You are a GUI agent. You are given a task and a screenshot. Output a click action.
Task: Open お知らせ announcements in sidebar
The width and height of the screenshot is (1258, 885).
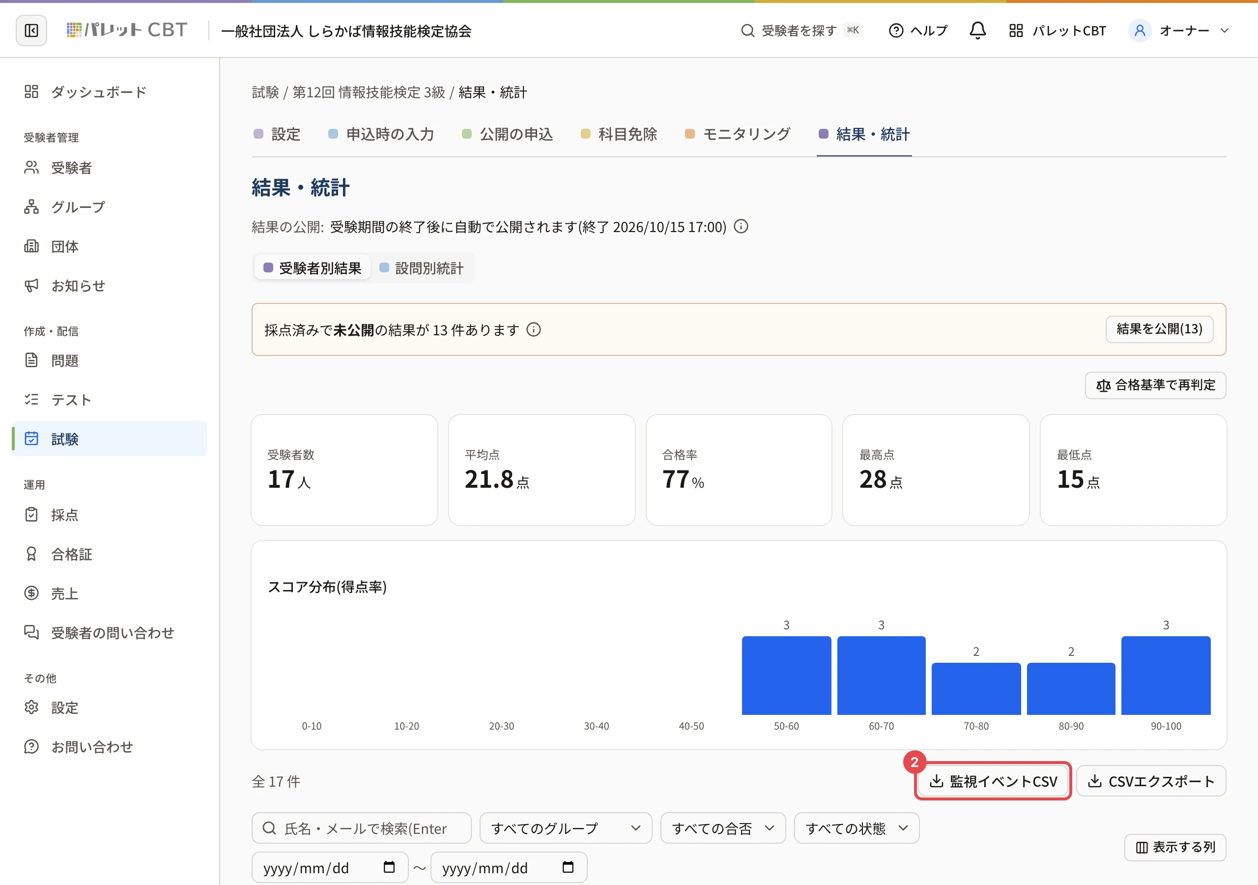[x=110, y=286]
